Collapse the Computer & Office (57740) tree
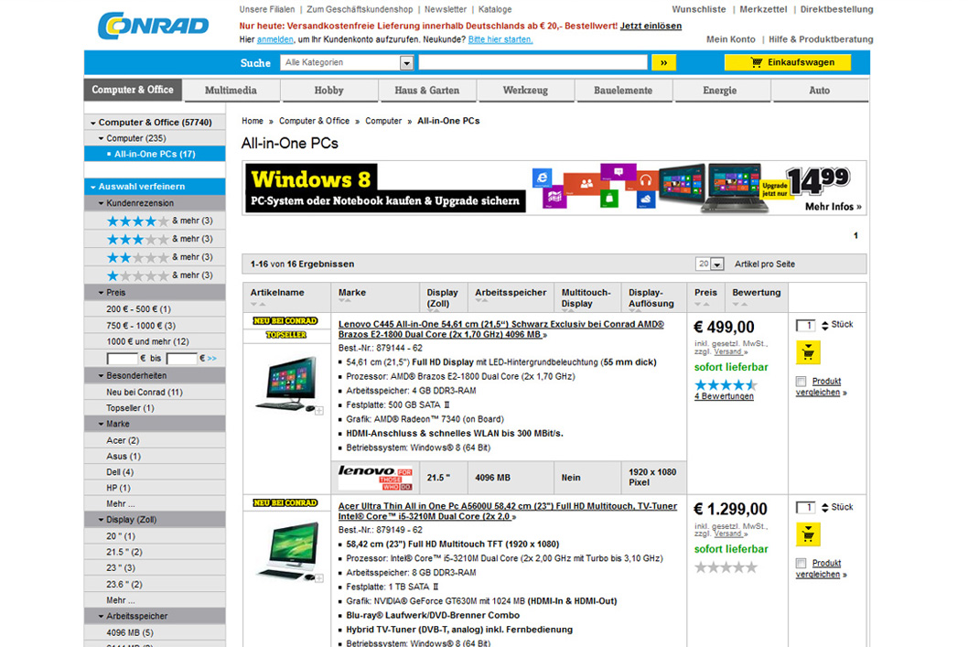Screen dimensions: 968x647 pyautogui.click(x=93, y=123)
